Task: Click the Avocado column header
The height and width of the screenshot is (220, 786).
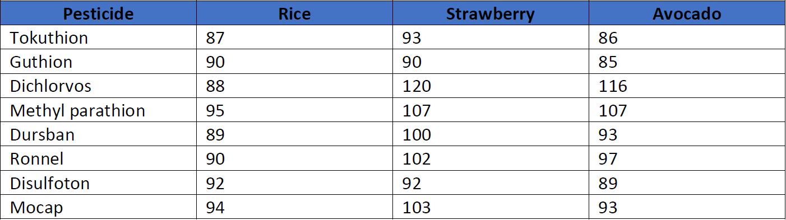Action: point(687,13)
